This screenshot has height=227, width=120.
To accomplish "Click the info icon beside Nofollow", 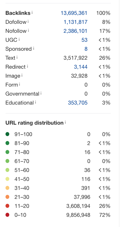I will click(28, 30).
